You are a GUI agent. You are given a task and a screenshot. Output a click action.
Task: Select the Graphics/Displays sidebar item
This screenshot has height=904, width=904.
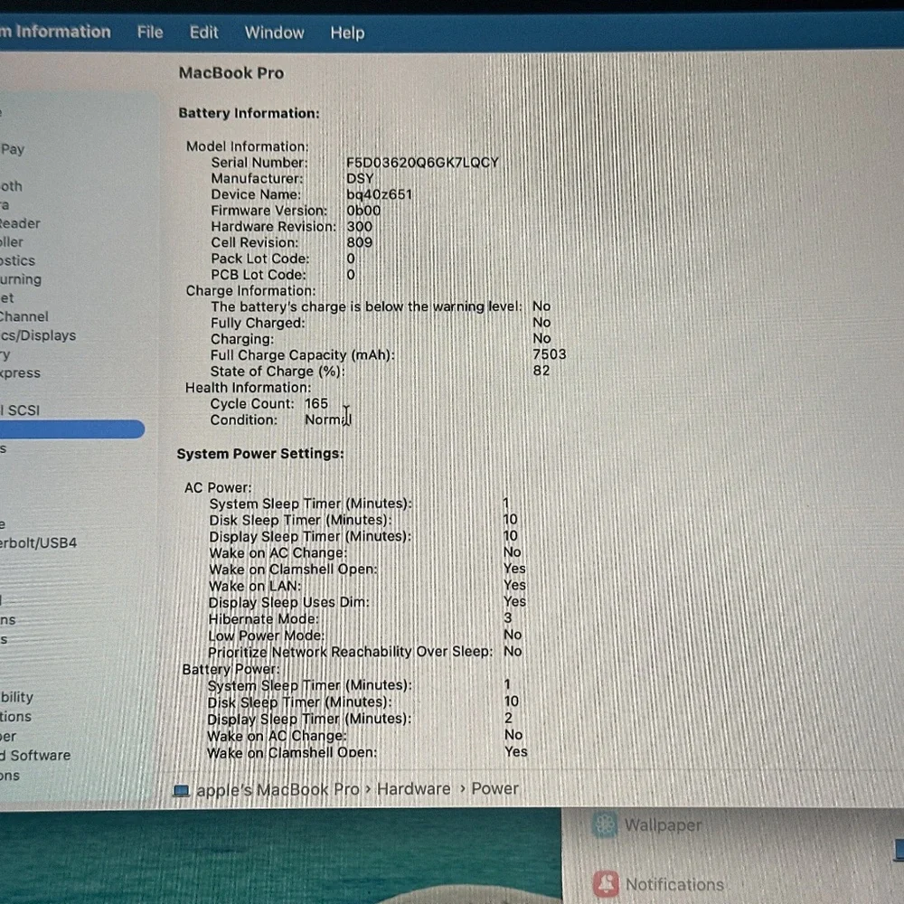[x=38, y=335]
